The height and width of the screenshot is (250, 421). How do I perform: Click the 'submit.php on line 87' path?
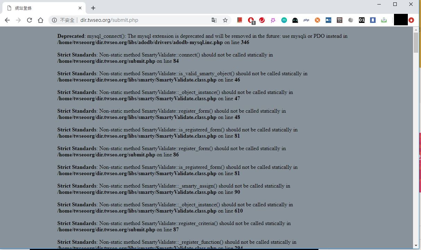point(118,230)
